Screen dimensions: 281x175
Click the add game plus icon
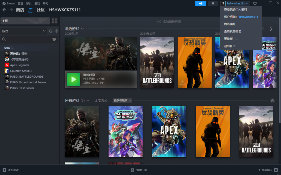click(x=4, y=170)
